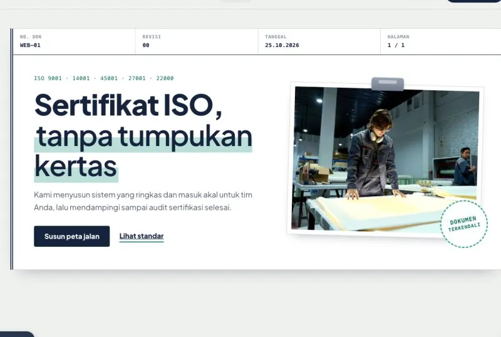Click the 'Susun peta jalan' button
Viewport: 501px width, 337px height.
(x=71, y=236)
